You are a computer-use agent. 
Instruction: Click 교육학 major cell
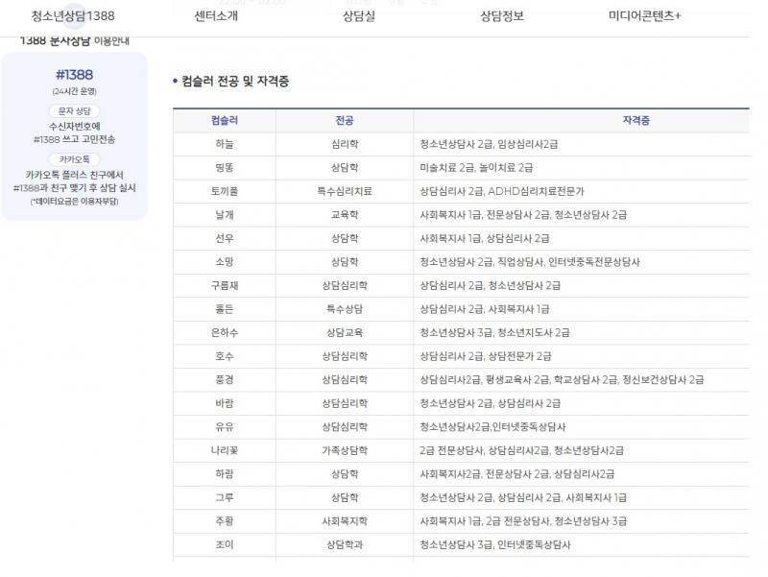pos(345,214)
